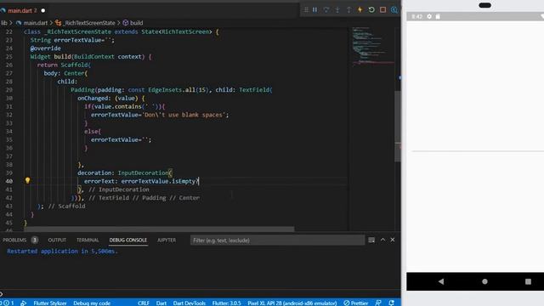This screenshot has width=544, height=306.
Task: Close the bottom panel with X
Action: [x=393, y=240]
